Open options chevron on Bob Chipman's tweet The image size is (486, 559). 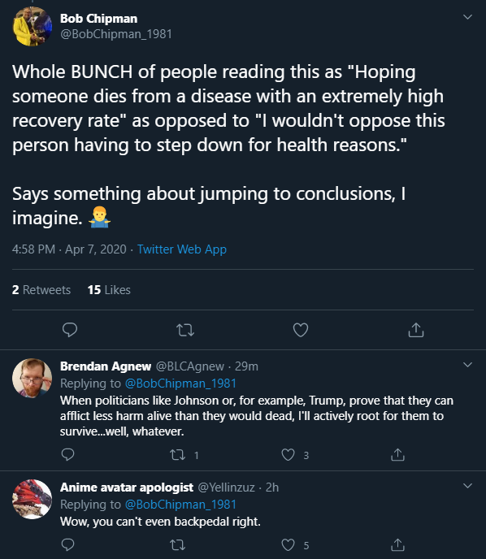(x=467, y=17)
